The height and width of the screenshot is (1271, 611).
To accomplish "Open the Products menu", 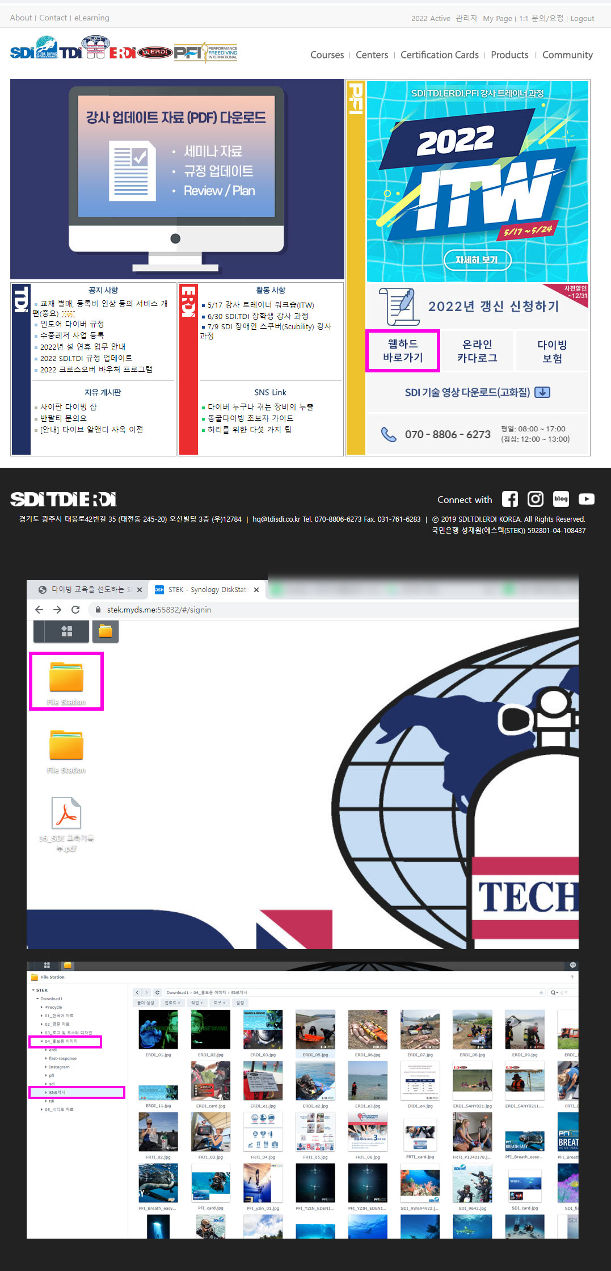I will 509,55.
